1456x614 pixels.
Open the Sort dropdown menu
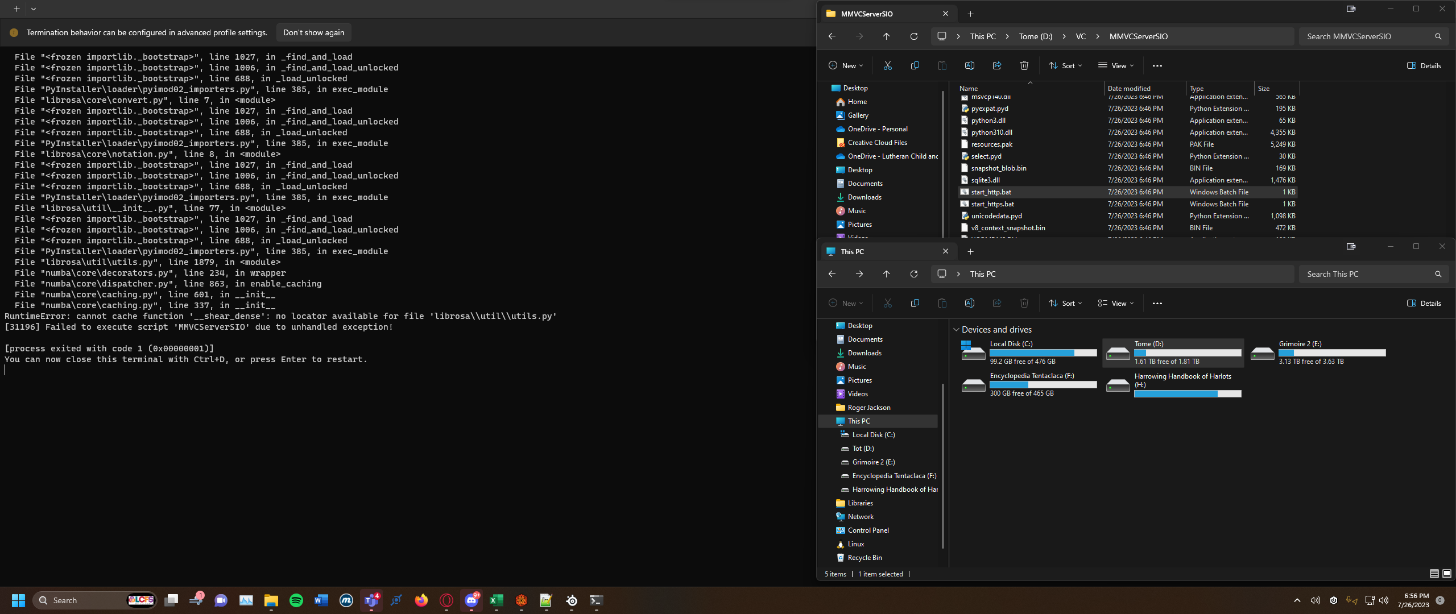(x=1065, y=65)
